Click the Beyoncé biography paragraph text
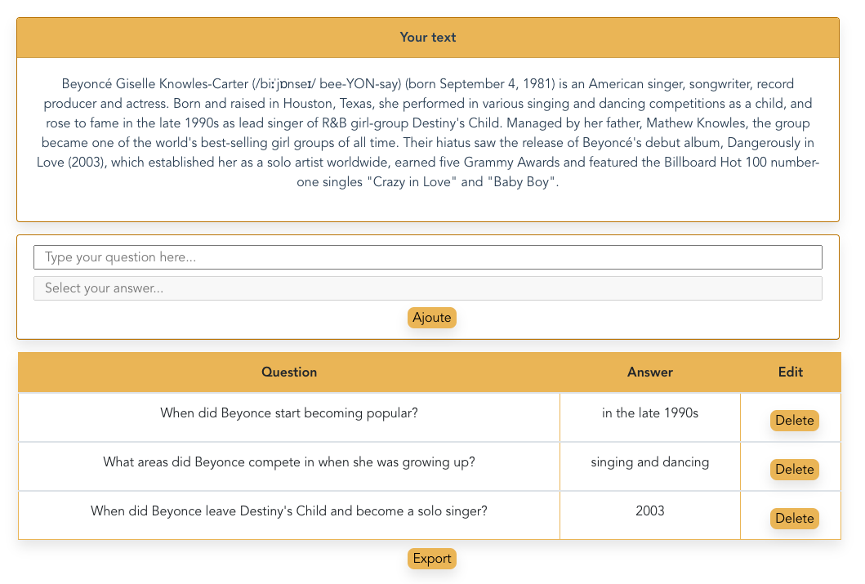The height and width of the screenshot is (584, 865). [428, 133]
